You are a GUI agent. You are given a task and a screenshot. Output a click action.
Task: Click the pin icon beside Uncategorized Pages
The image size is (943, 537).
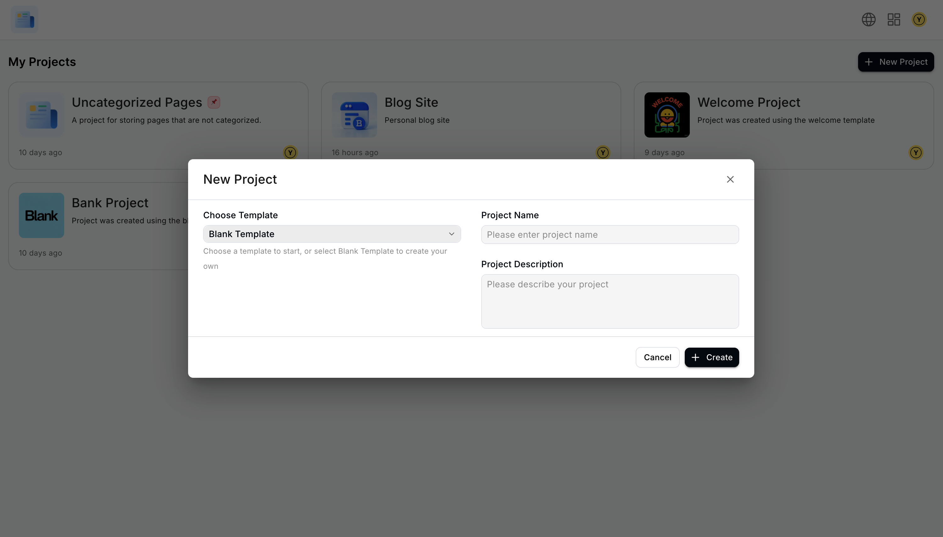tap(214, 102)
